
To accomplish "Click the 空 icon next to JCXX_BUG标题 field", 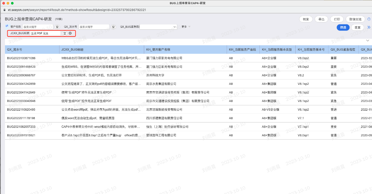I will pyautogui.click(x=64, y=33).
